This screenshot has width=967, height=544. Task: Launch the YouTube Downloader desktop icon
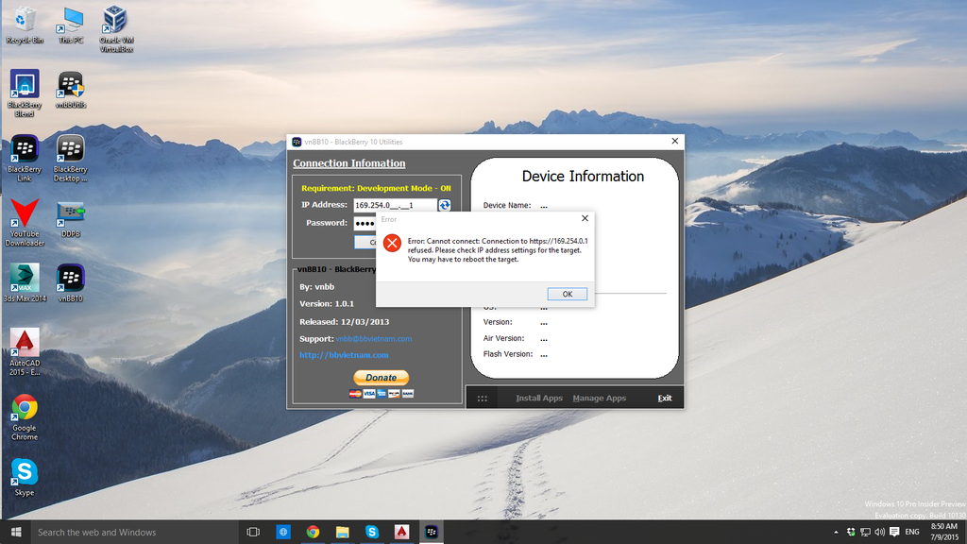25,223
